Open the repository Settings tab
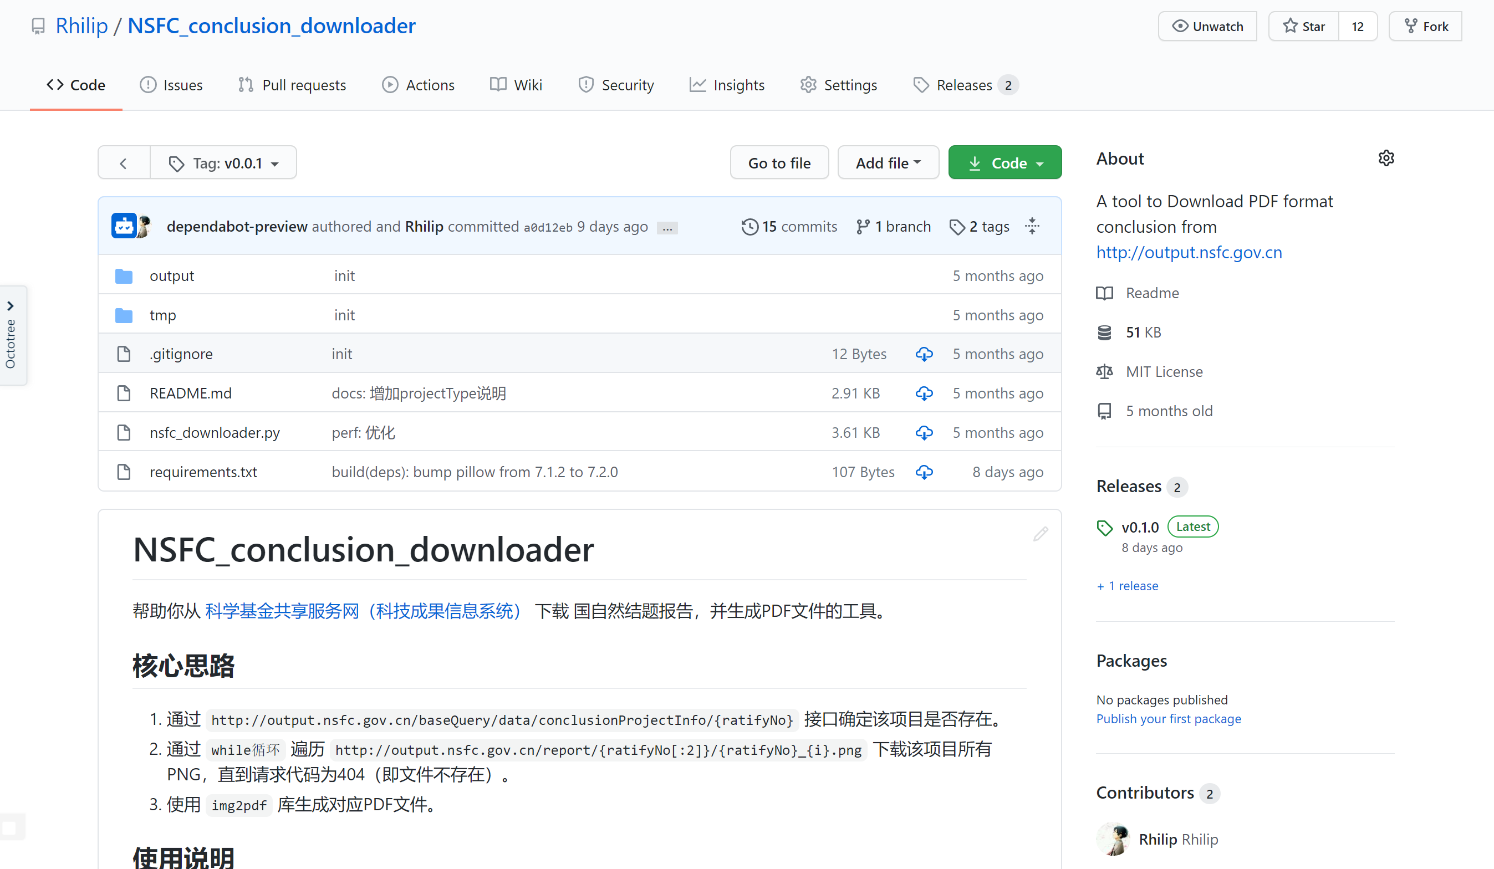This screenshot has height=869, width=1494. coord(838,85)
